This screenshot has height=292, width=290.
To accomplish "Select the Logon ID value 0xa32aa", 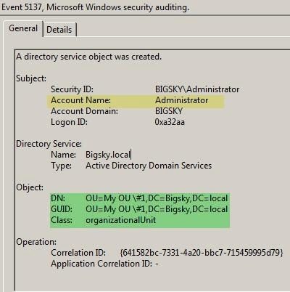I will coord(170,122).
